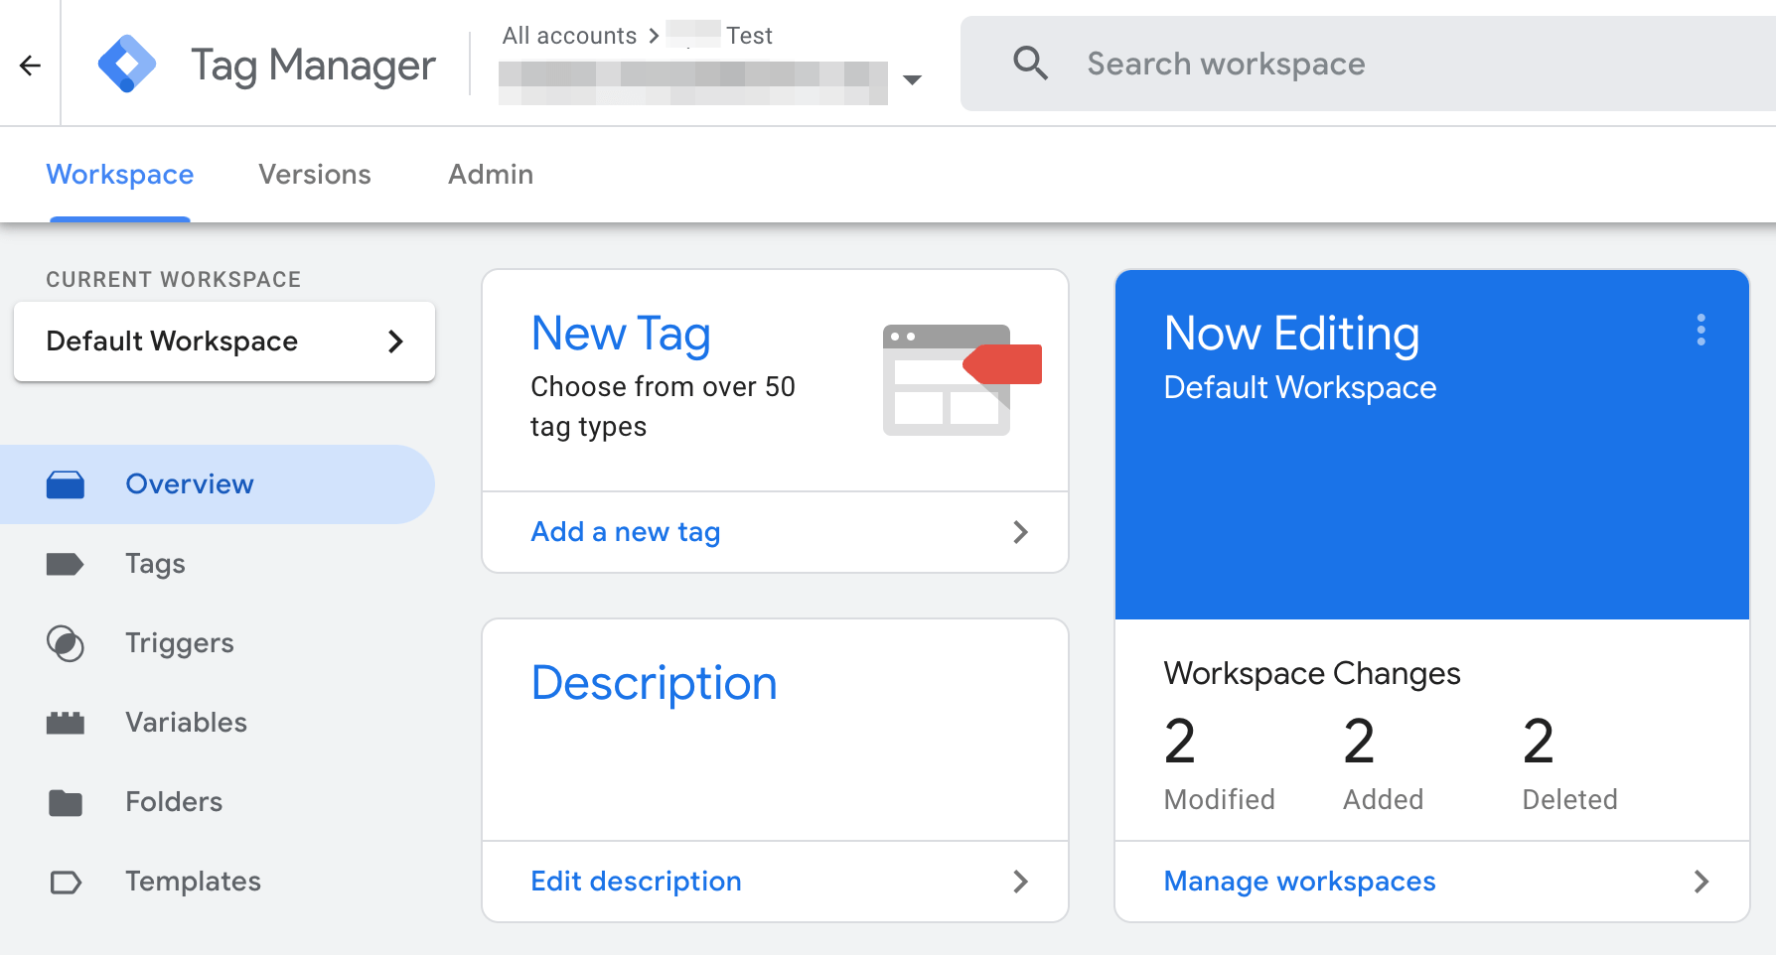
Task: Click the Folders icon in sidebar
Action: (x=66, y=802)
